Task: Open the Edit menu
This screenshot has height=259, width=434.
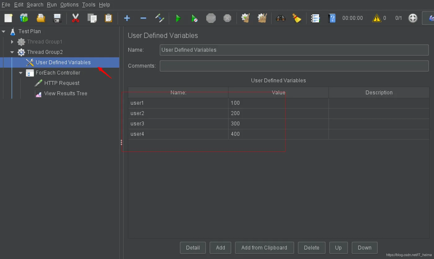Action: [19, 5]
